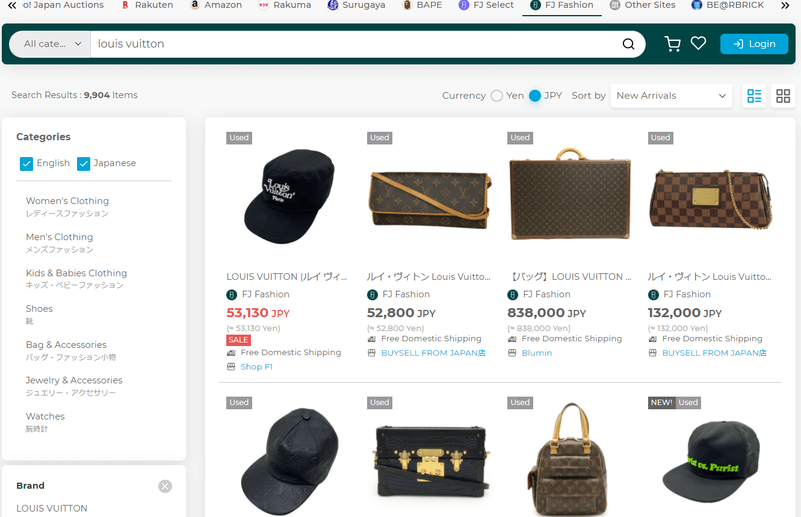Click FJ Fashion logo under 838,000 JPY trunk
This screenshot has height=517, width=801.
513,295
